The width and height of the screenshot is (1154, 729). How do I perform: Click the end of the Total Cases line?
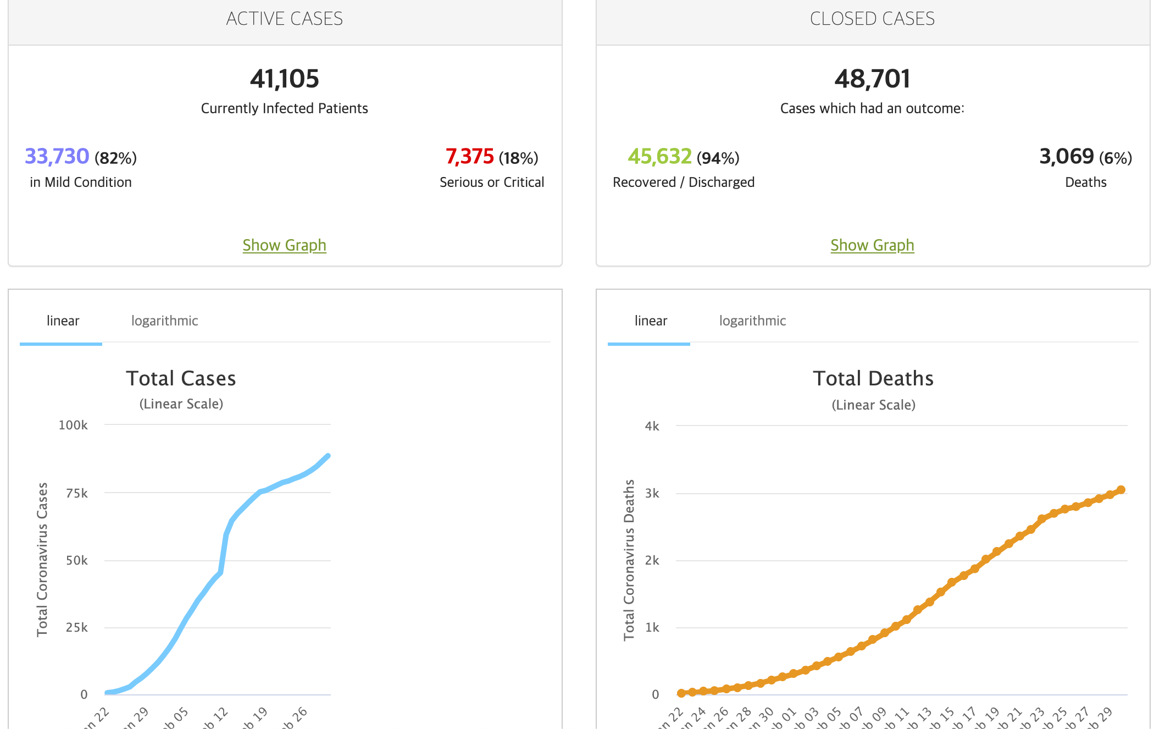click(328, 456)
